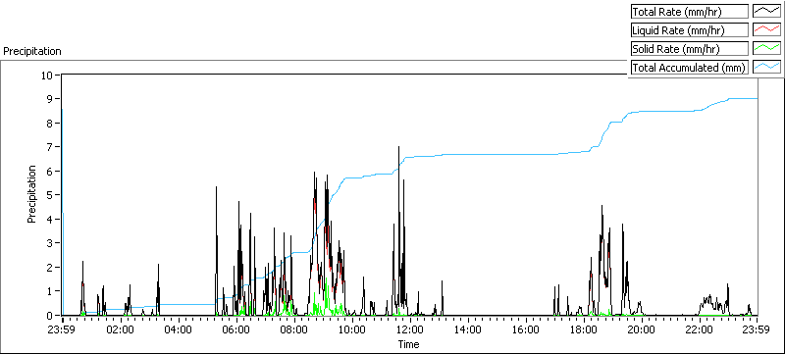Open the black Total Rate plot sample

coord(766,11)
